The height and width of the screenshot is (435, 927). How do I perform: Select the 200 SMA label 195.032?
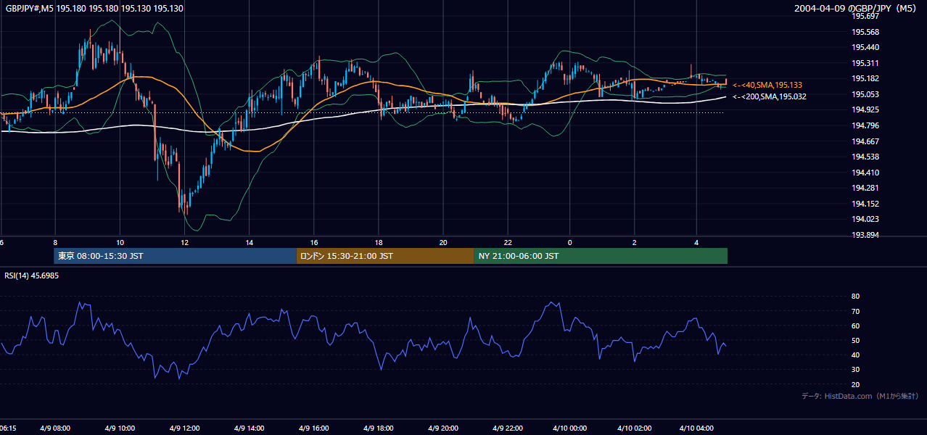tap(770, 96)
